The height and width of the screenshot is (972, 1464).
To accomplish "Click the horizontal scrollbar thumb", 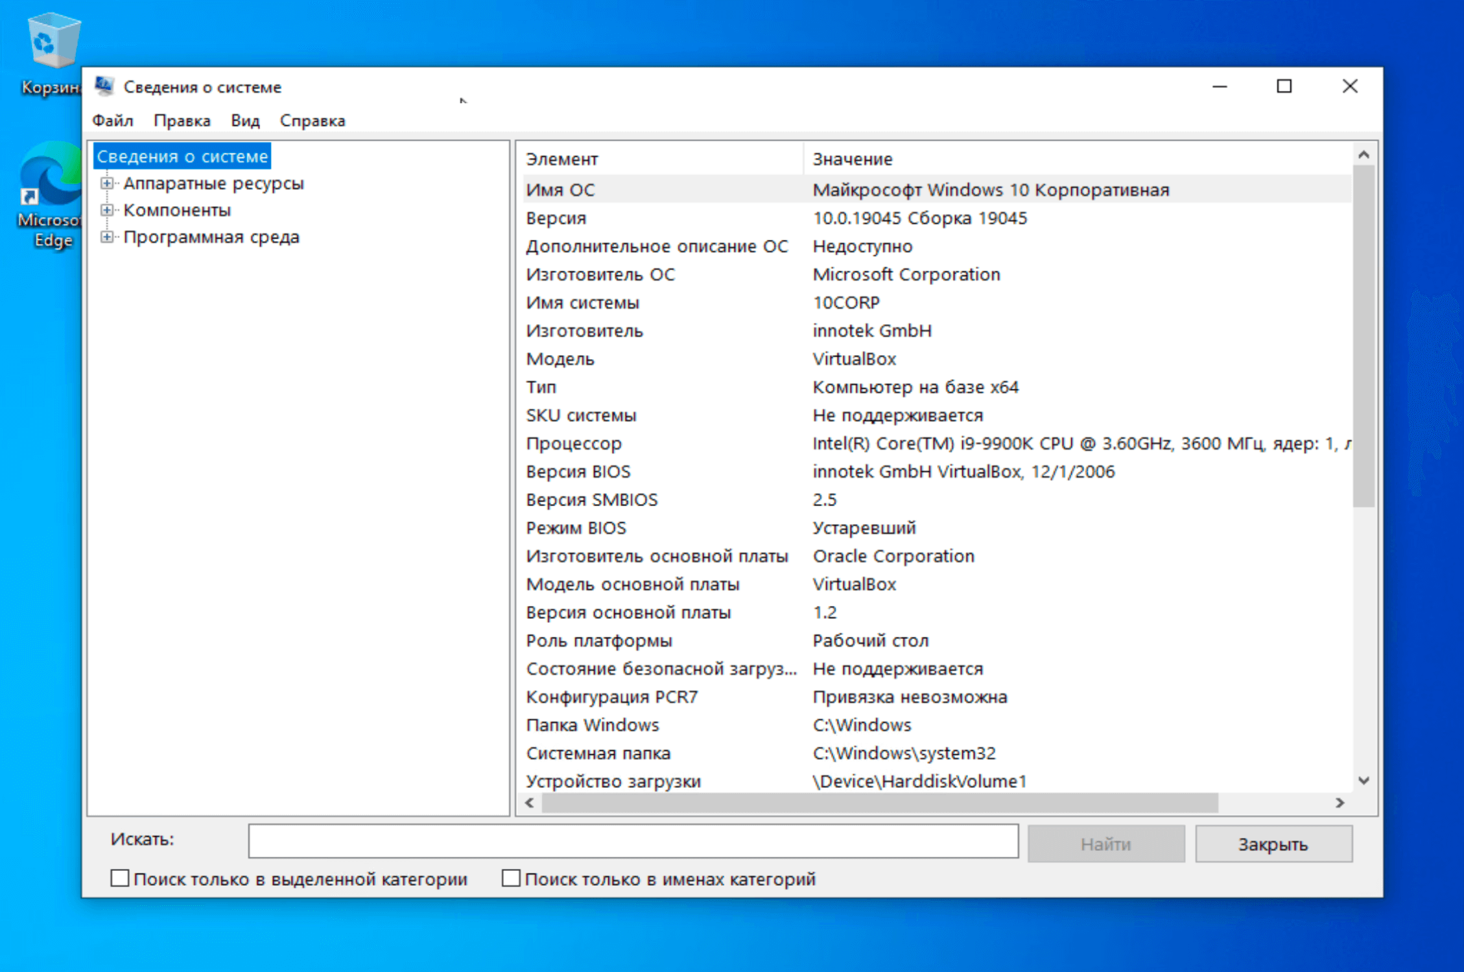I will pos(879,803).
